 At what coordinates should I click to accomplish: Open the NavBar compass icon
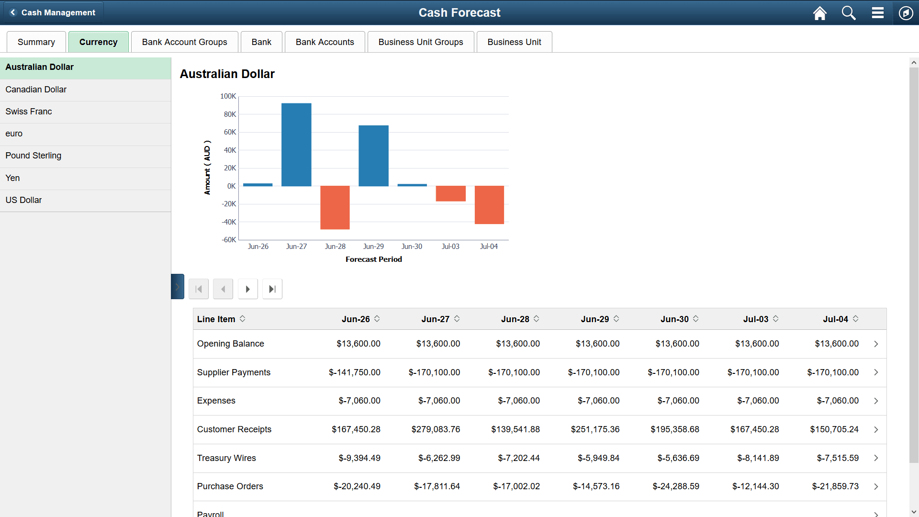point(906,13)
